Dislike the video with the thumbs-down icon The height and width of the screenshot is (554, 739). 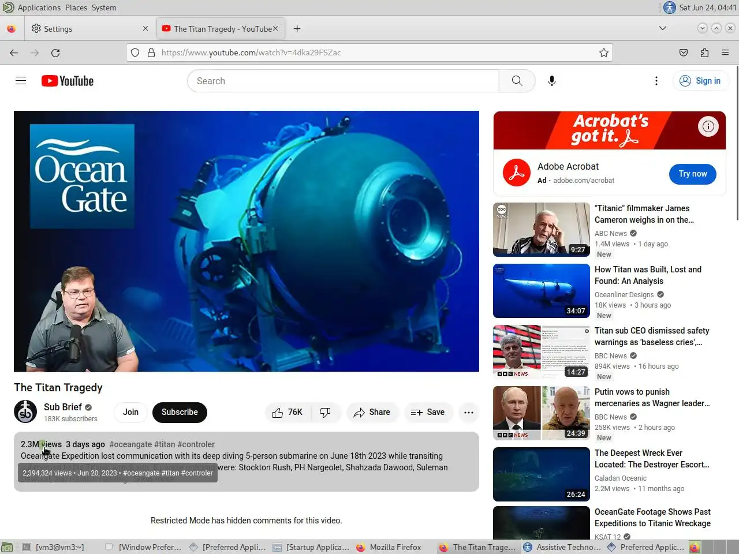(326, 412)
